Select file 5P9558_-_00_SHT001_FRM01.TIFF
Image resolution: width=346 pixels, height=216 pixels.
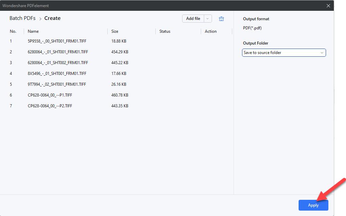point(57,41)
